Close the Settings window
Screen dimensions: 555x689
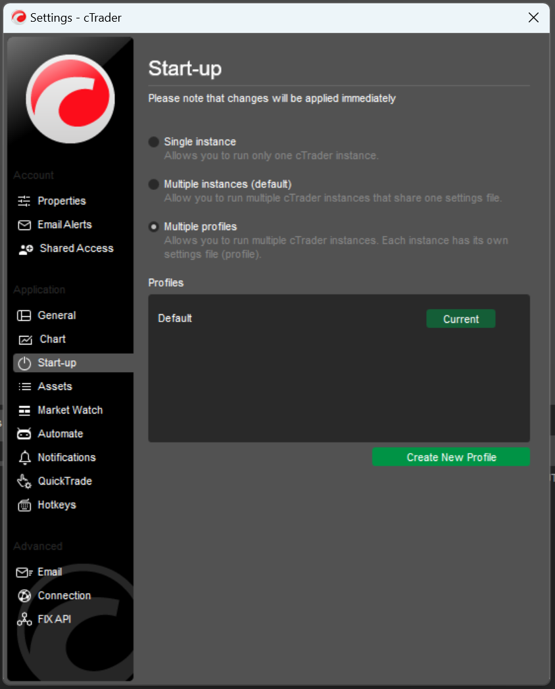(533, 18)
